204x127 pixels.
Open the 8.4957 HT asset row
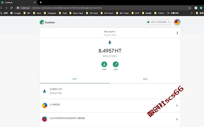click(x=110, y=91)
